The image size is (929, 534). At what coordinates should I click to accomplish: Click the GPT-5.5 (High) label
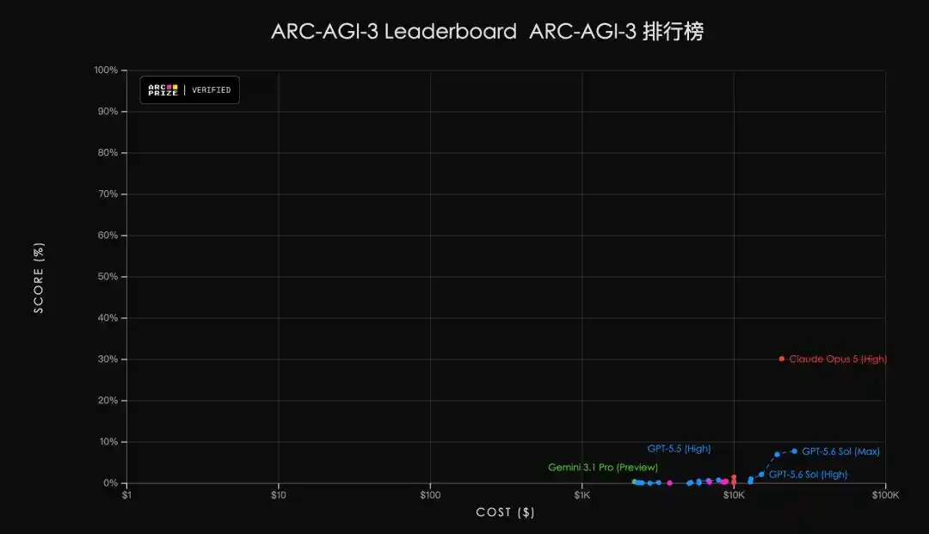[x=679, y=449]
